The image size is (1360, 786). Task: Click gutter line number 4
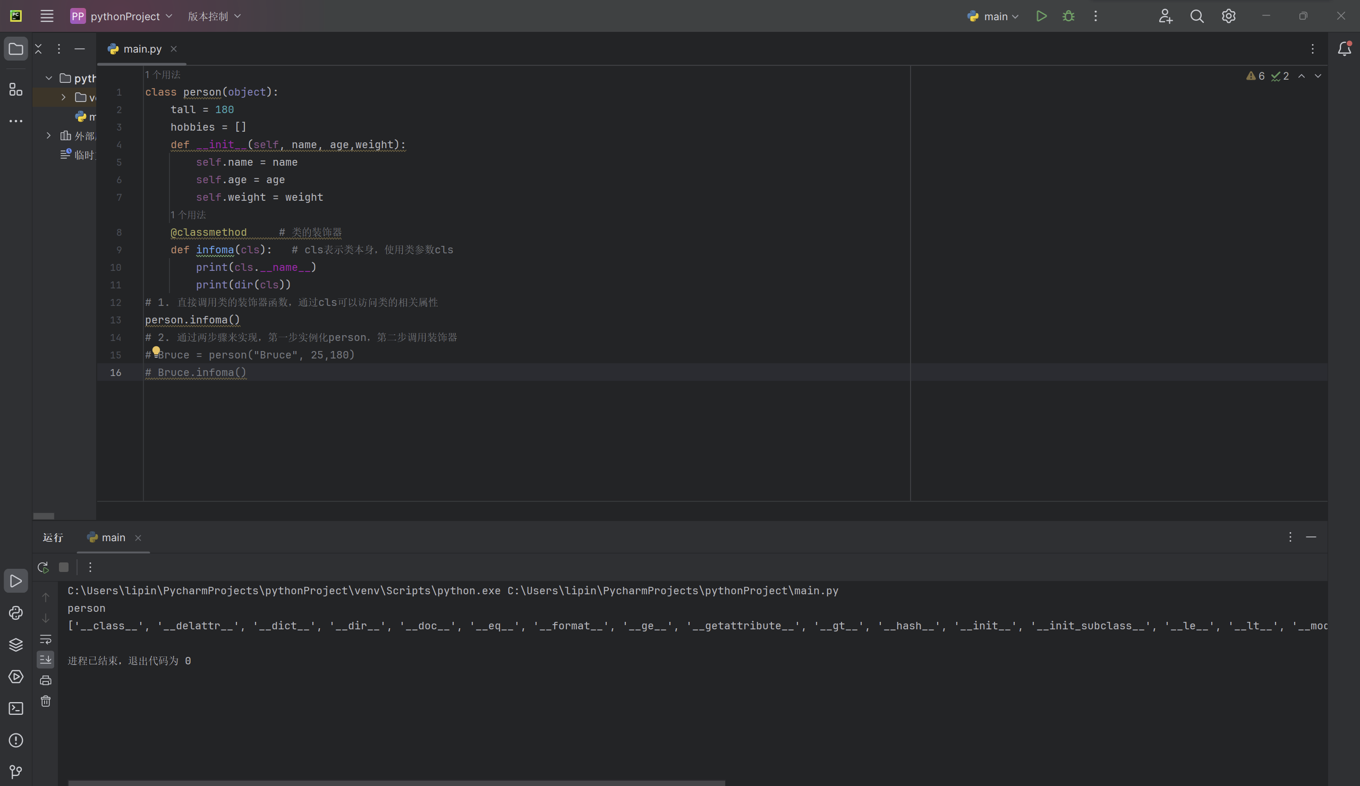click(118, 144)
